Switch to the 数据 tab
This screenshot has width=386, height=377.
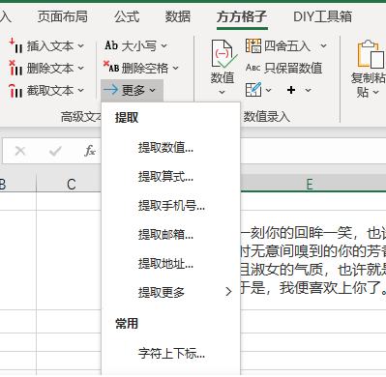tap(178, 16)
